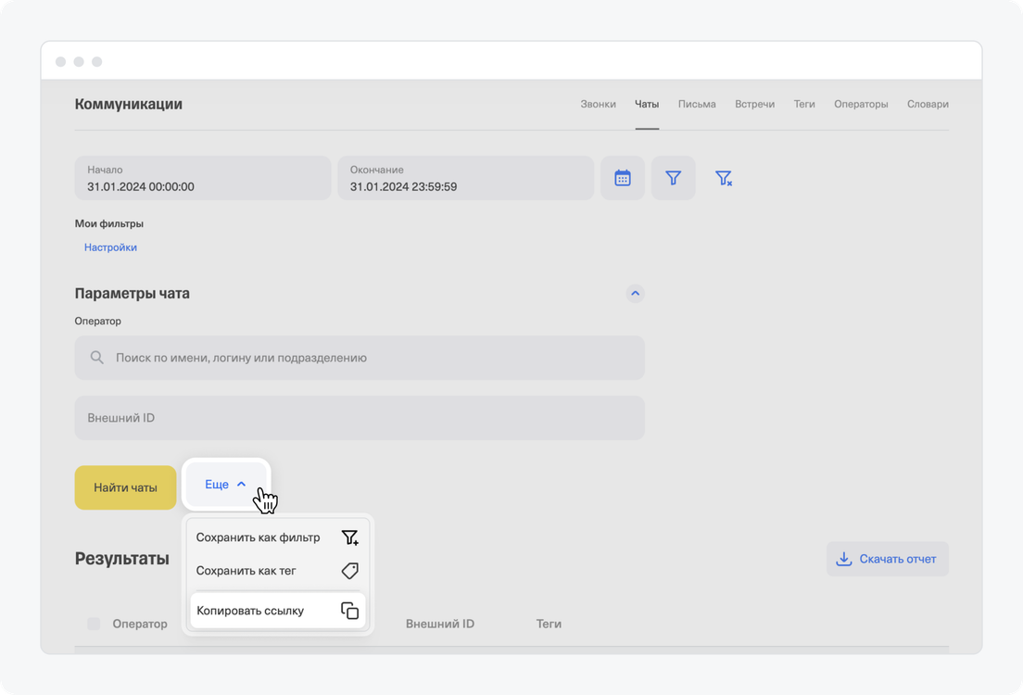
Task: Click the Начало date field
Action: click(203, 178)
